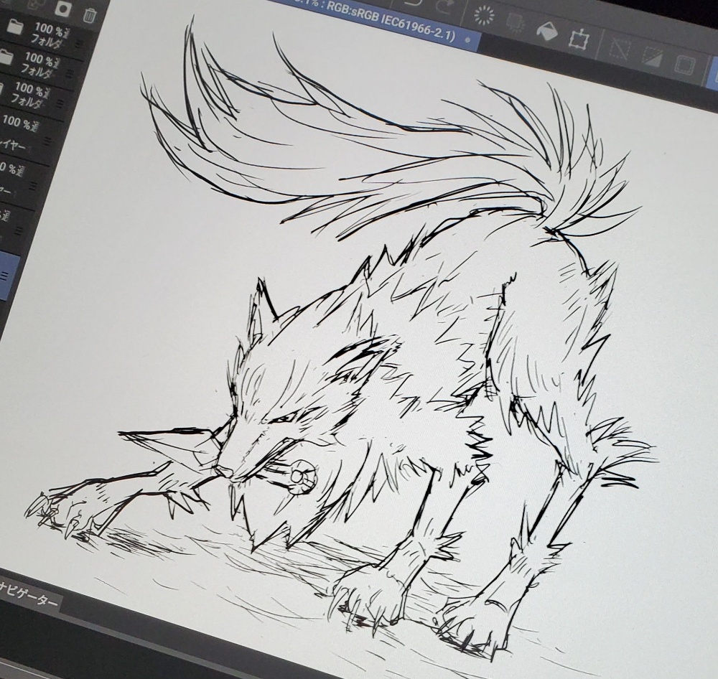Select the Fill paint bucket icon

[x=546, y=31]
